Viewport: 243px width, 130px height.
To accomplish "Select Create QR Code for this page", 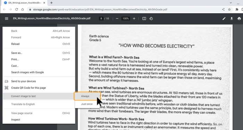I will pos(39,88).
